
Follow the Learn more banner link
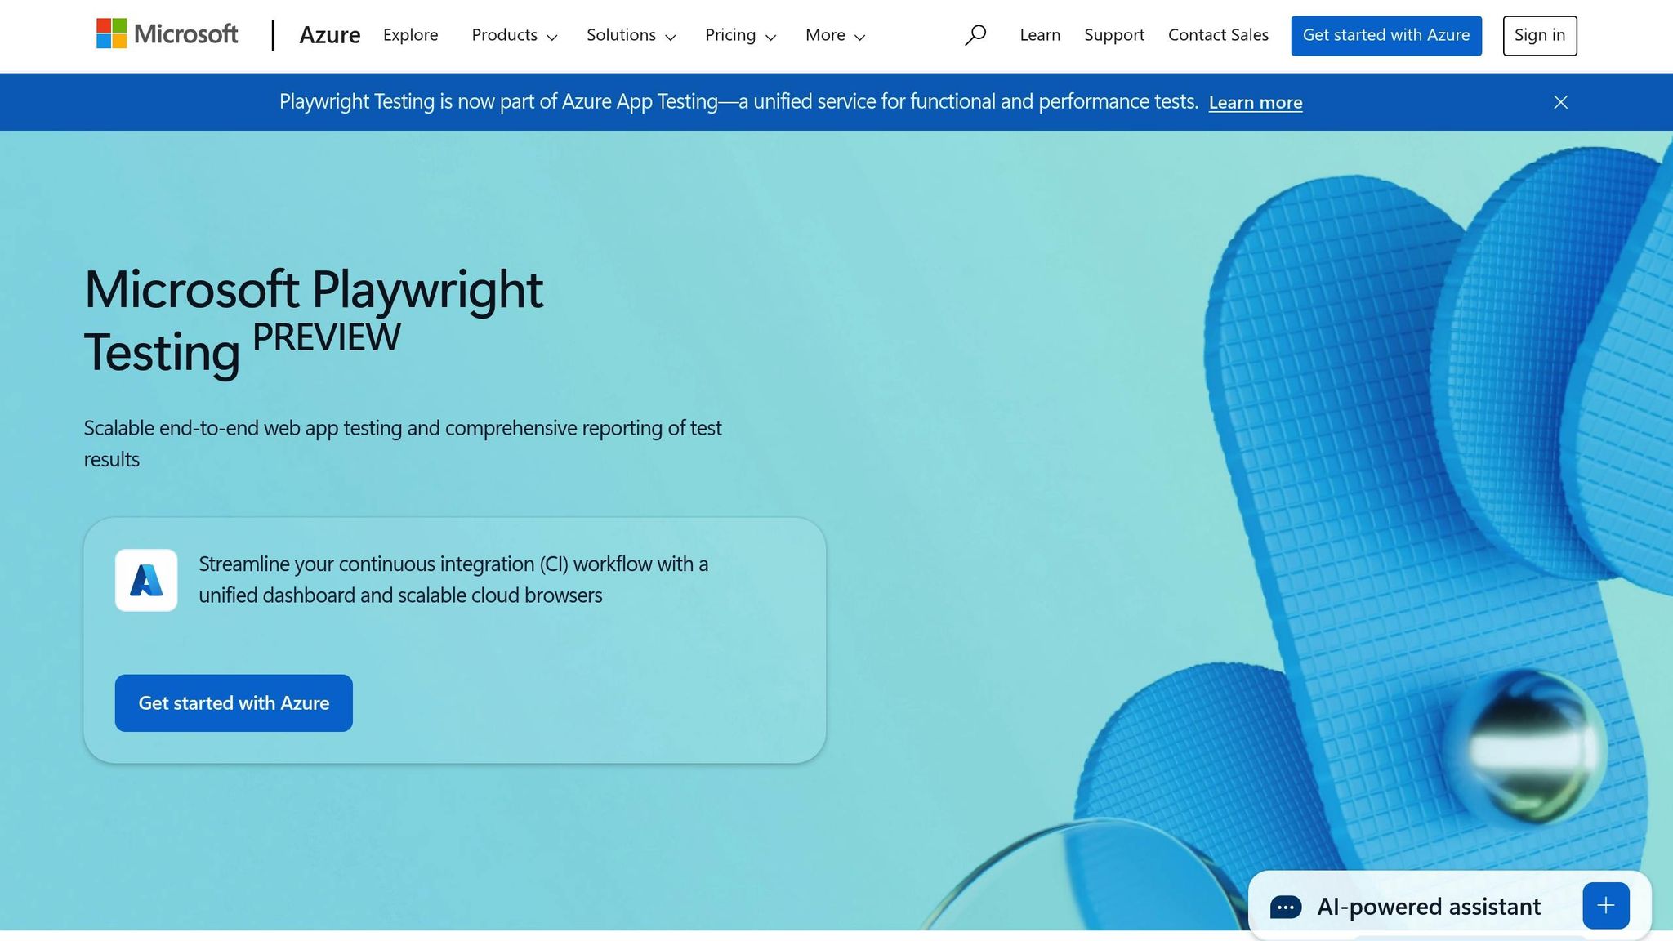click(x=1255, y=102)
